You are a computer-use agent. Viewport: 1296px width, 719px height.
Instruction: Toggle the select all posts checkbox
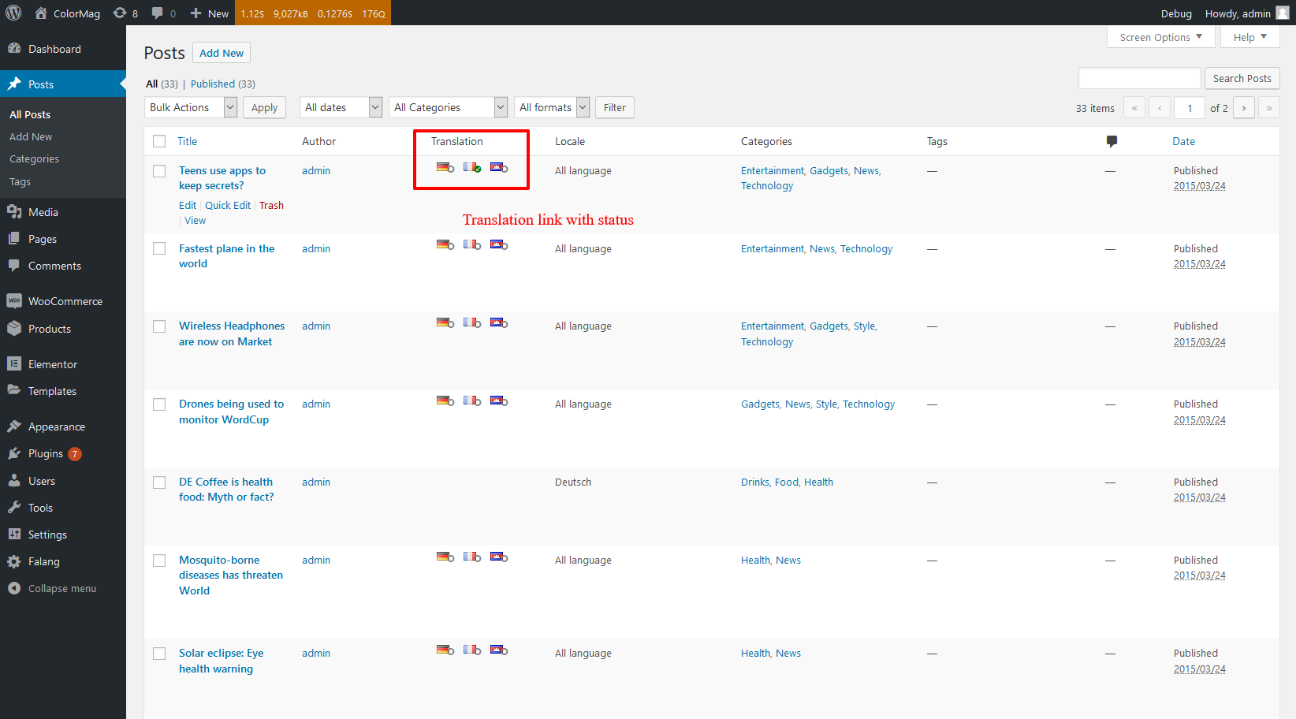coord(159,141)
